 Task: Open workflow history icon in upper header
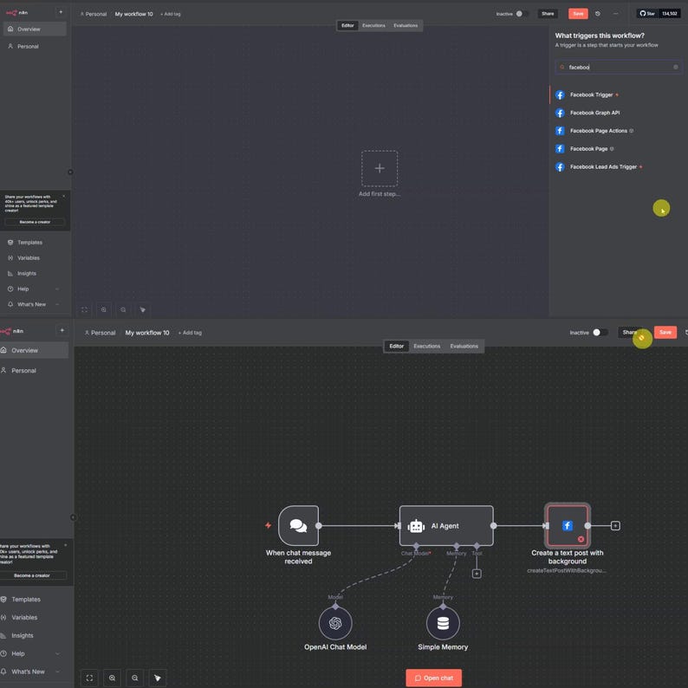point(598,14)
